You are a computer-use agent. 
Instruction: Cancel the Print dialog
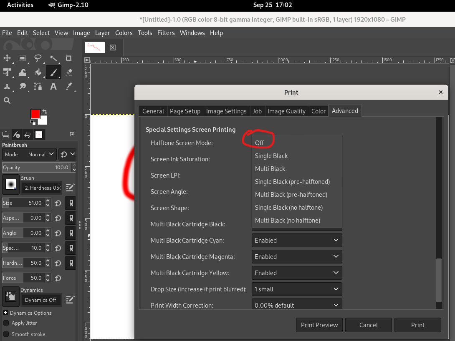tap(368, 325)
